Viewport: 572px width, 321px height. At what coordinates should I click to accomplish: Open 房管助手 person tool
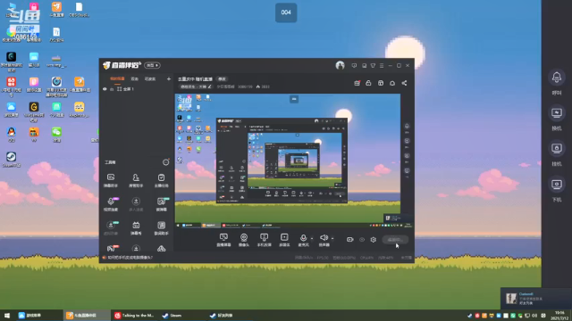click(x=136, y=180)
